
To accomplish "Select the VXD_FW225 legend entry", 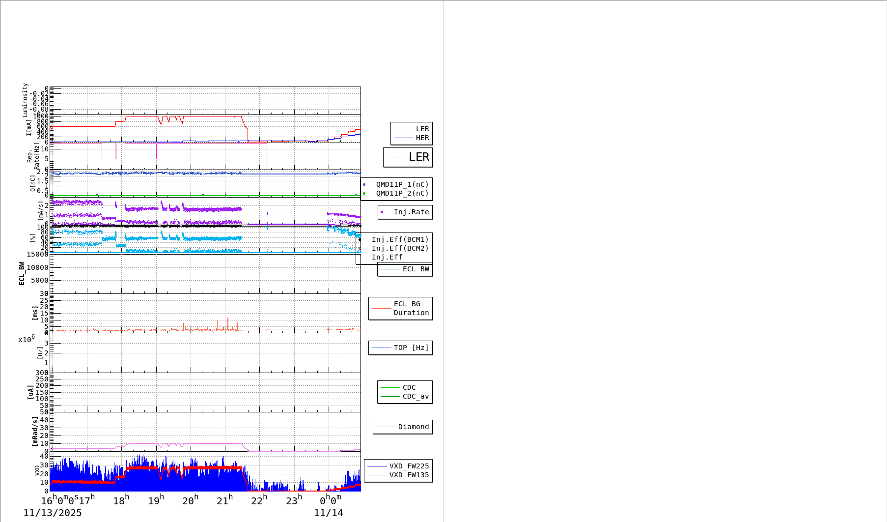I will 398,466.
